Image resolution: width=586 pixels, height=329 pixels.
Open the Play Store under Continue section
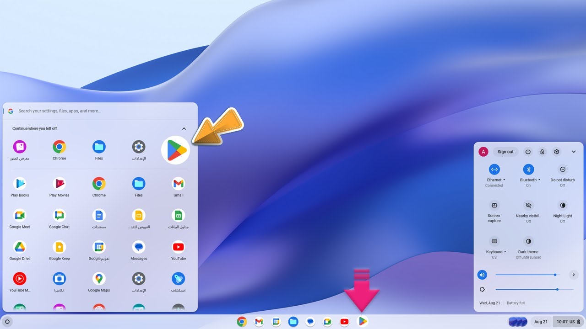pos(176,150)
